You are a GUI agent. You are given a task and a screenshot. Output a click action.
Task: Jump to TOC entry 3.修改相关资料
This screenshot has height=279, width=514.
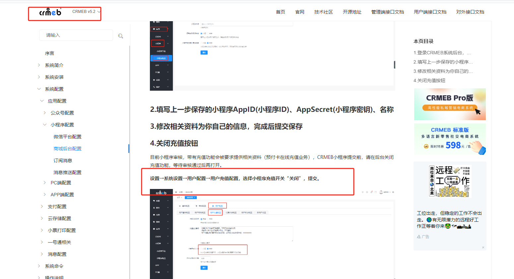(443, 71)
